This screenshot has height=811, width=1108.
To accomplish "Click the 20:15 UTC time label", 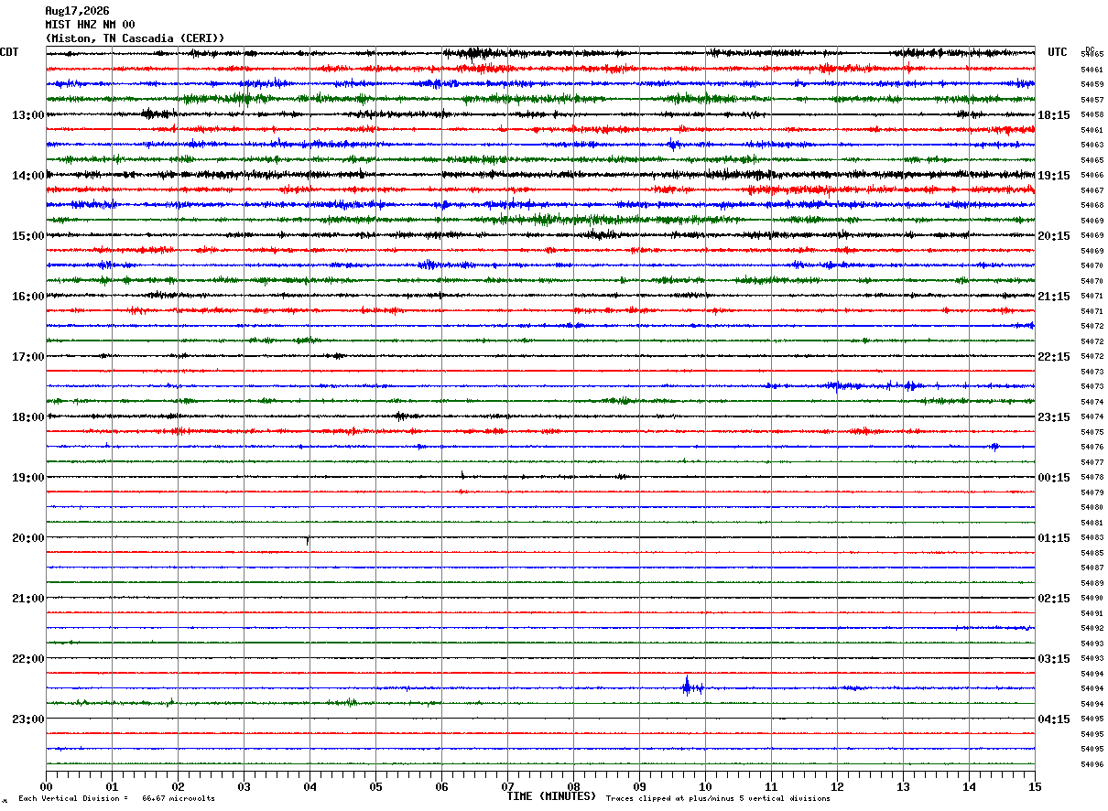I will click(1054, 235).
